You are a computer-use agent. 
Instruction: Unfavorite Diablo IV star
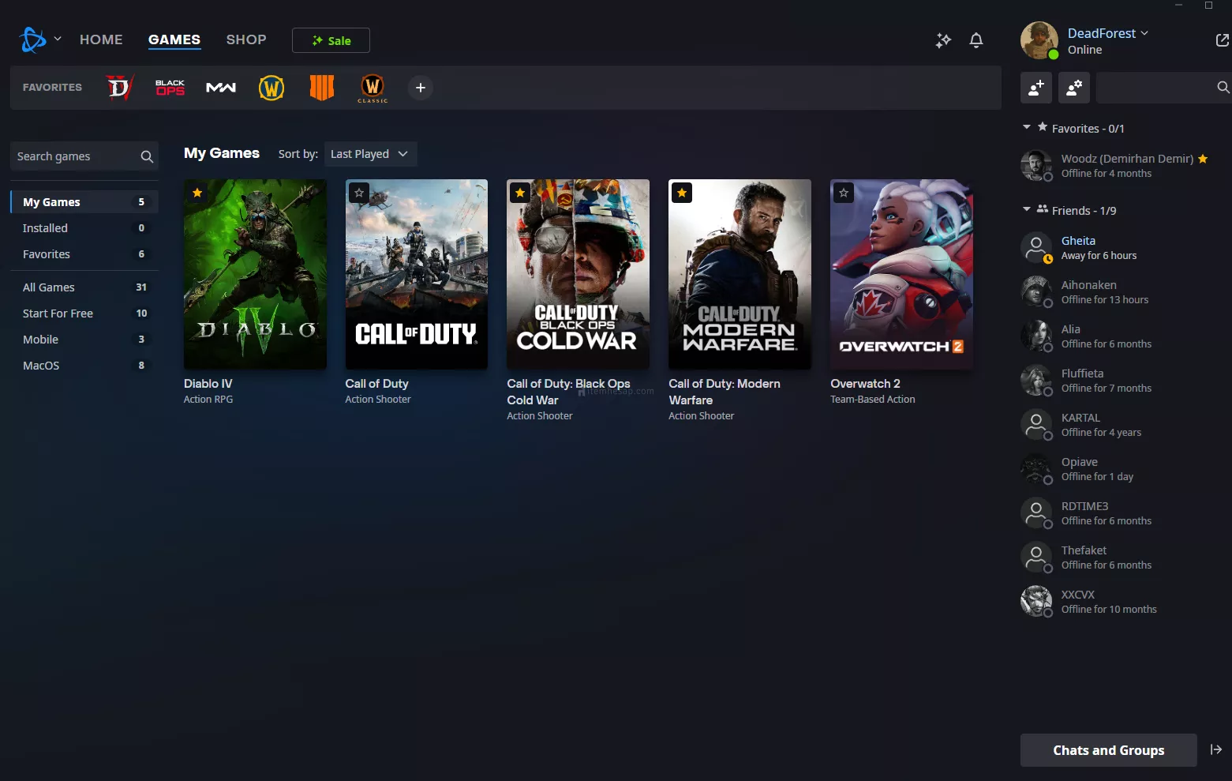coord(197,193)
